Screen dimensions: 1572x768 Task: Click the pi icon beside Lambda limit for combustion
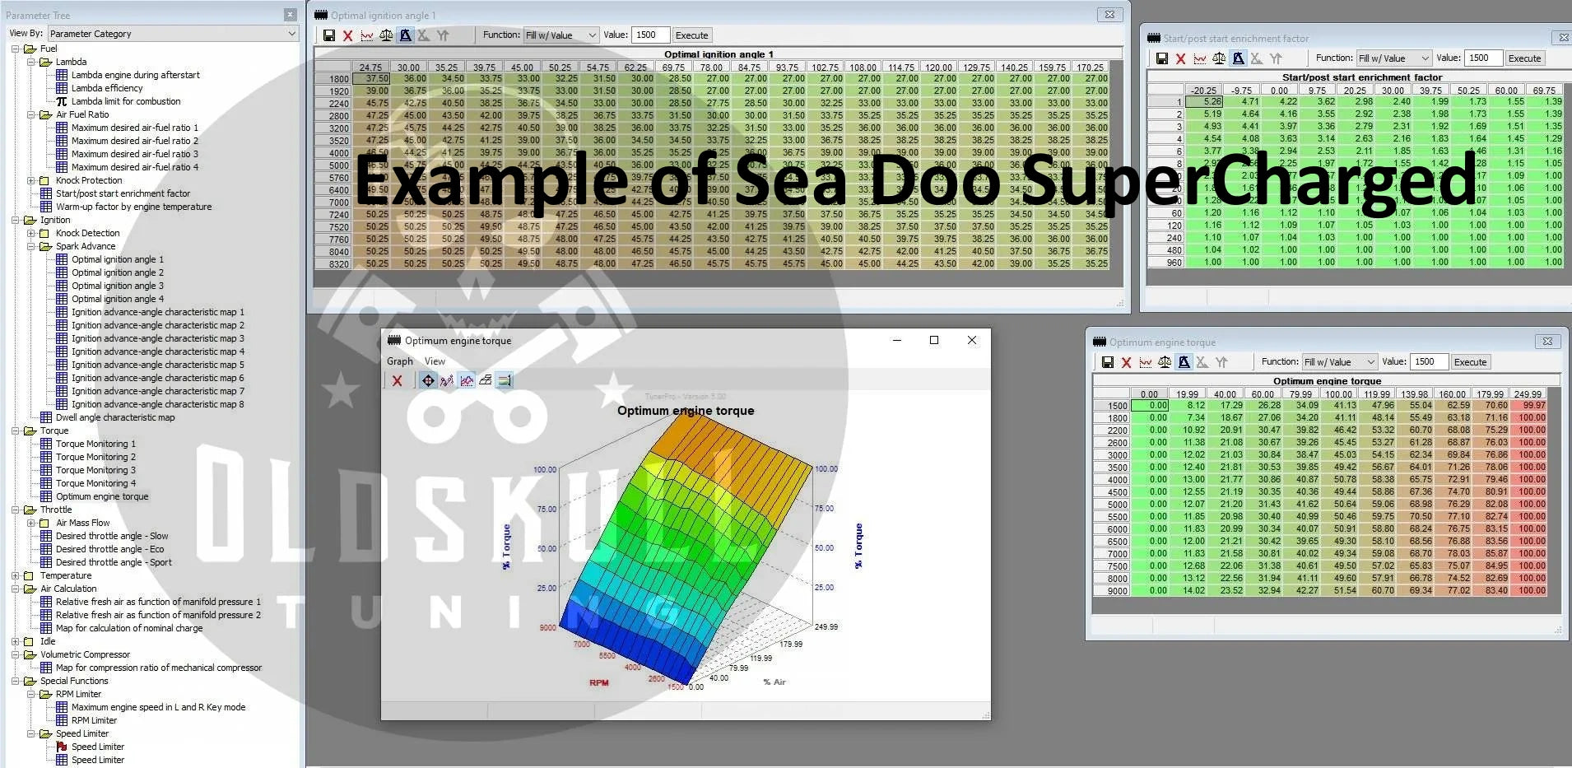point(62,101)
